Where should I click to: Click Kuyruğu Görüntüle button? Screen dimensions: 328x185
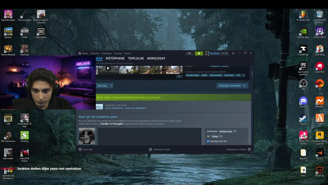232,86
